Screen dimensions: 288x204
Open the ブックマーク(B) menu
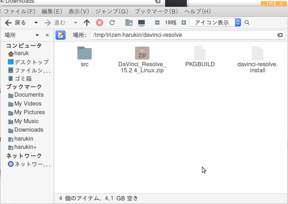tap(157, 11)
